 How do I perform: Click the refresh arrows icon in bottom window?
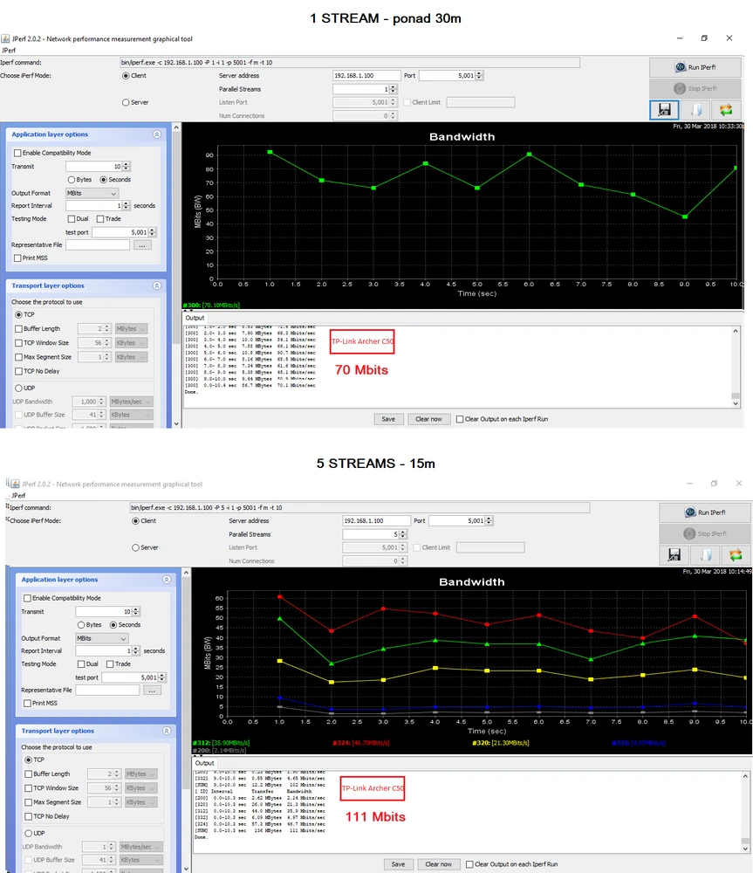coord(736,554)
